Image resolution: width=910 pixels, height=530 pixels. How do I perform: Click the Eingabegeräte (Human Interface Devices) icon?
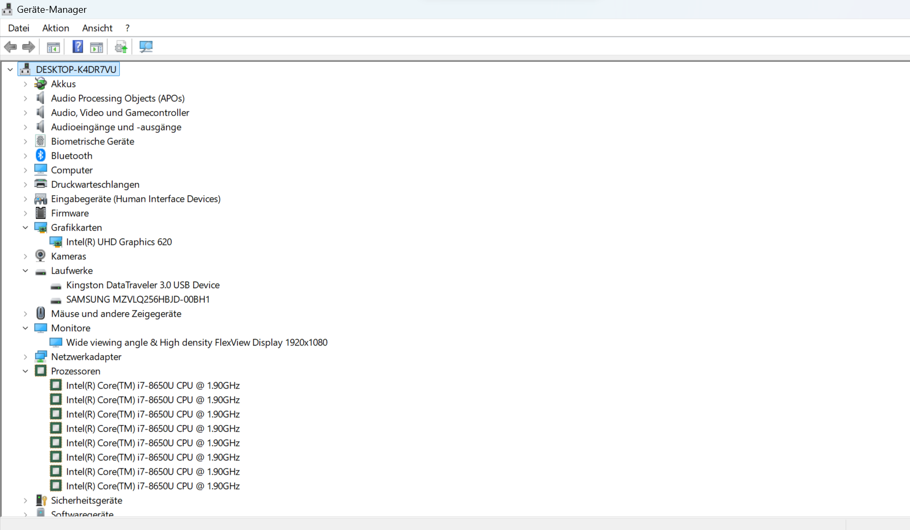pos(40,198)
